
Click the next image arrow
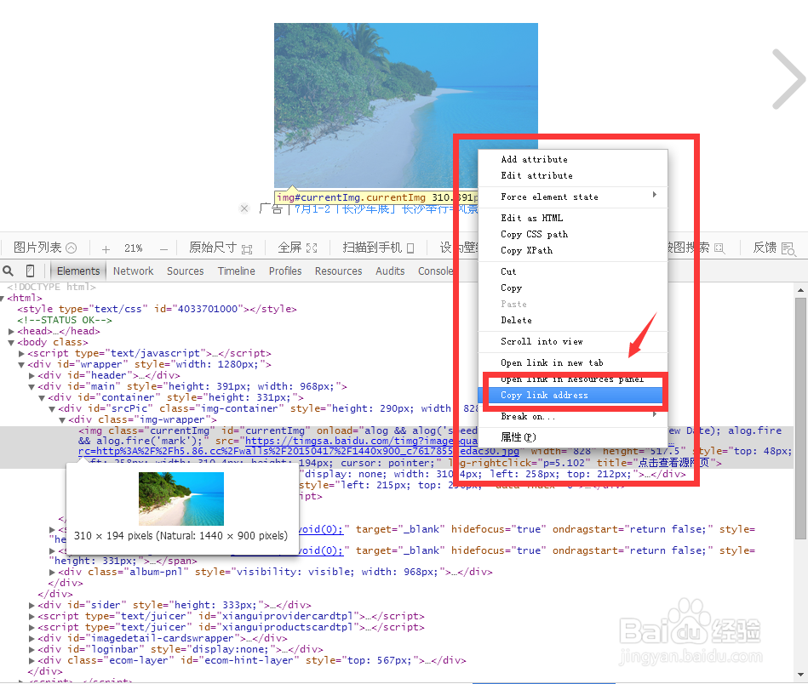click(788, 79)
